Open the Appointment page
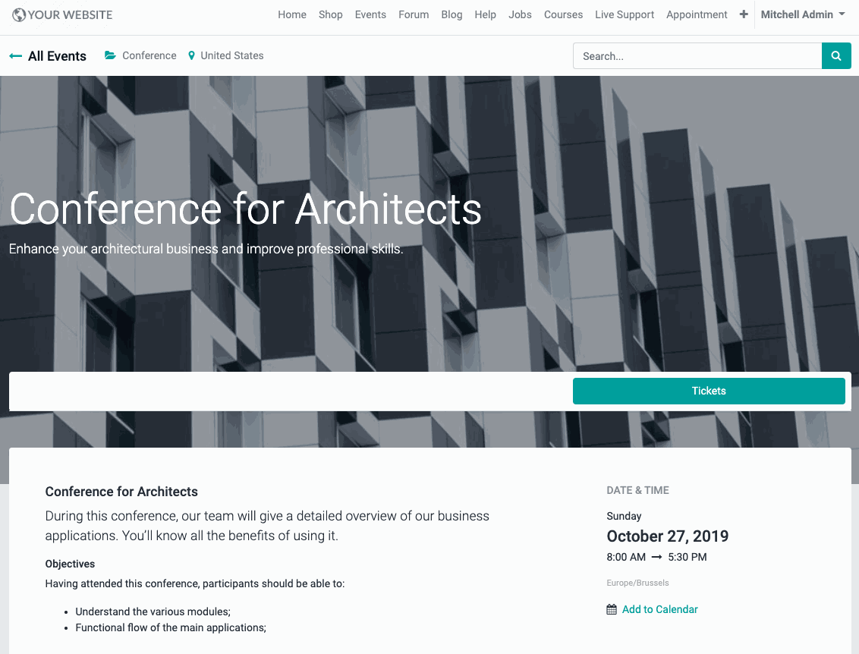This screenshot has width=859, height=654. point(697,14)
